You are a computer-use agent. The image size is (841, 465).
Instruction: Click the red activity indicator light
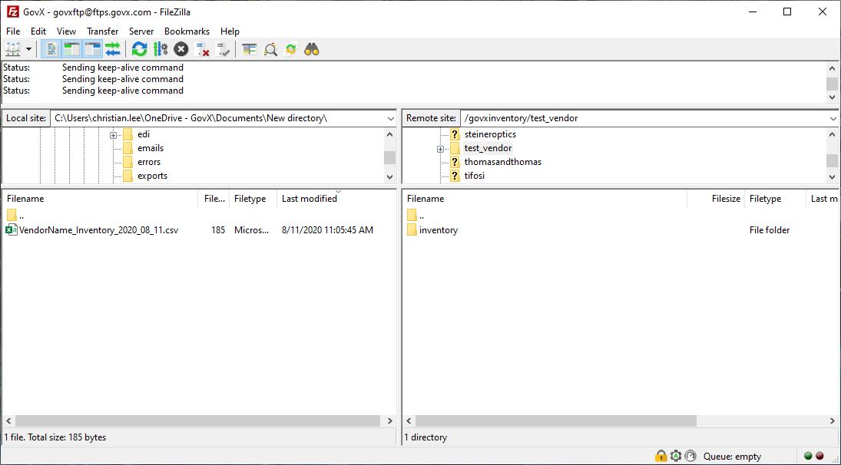tap(819, 457)
